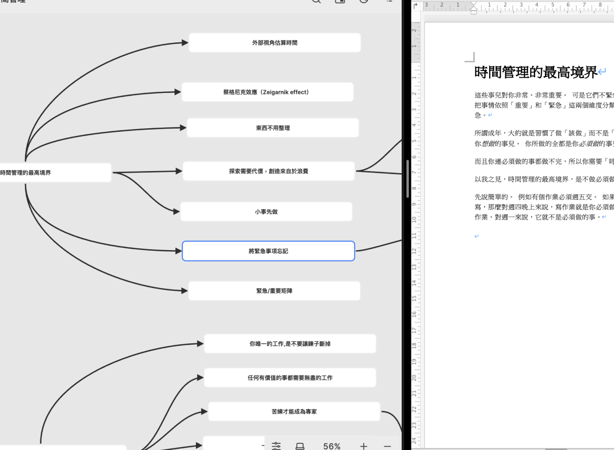Click the tab stop selector beside ruler
Image resolution: width=614 pixels, height=450 pixels.
pyautogui.click(x=415, y=6)
